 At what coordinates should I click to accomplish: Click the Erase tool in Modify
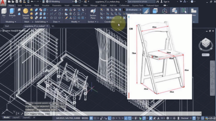[66, 18]
